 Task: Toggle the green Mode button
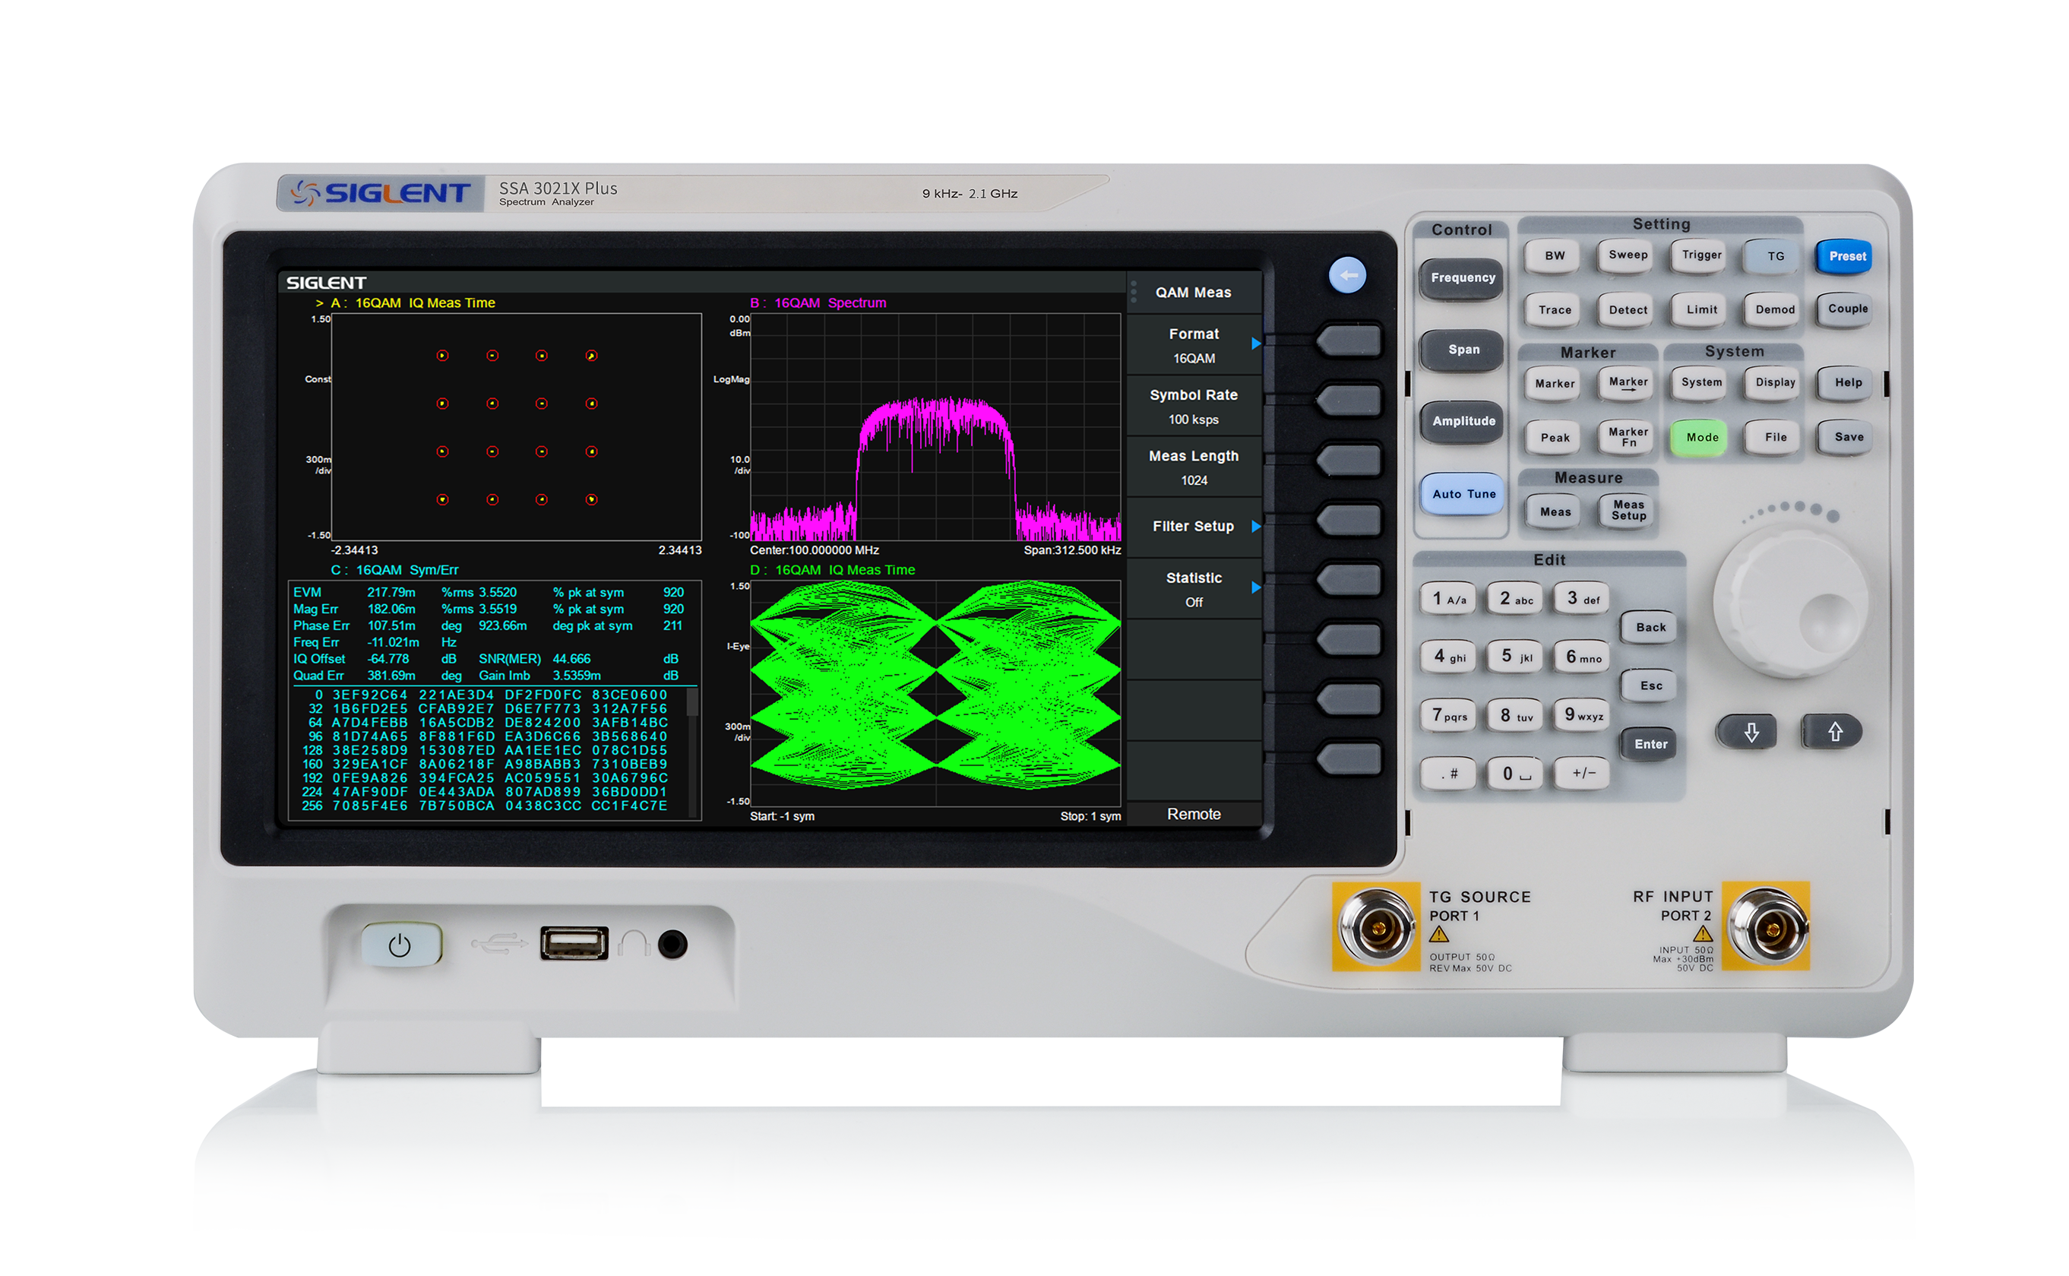pyautogui.click(x=1700, y=436)
